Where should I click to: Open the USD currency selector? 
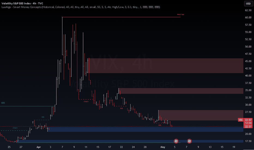coord(248,4)
